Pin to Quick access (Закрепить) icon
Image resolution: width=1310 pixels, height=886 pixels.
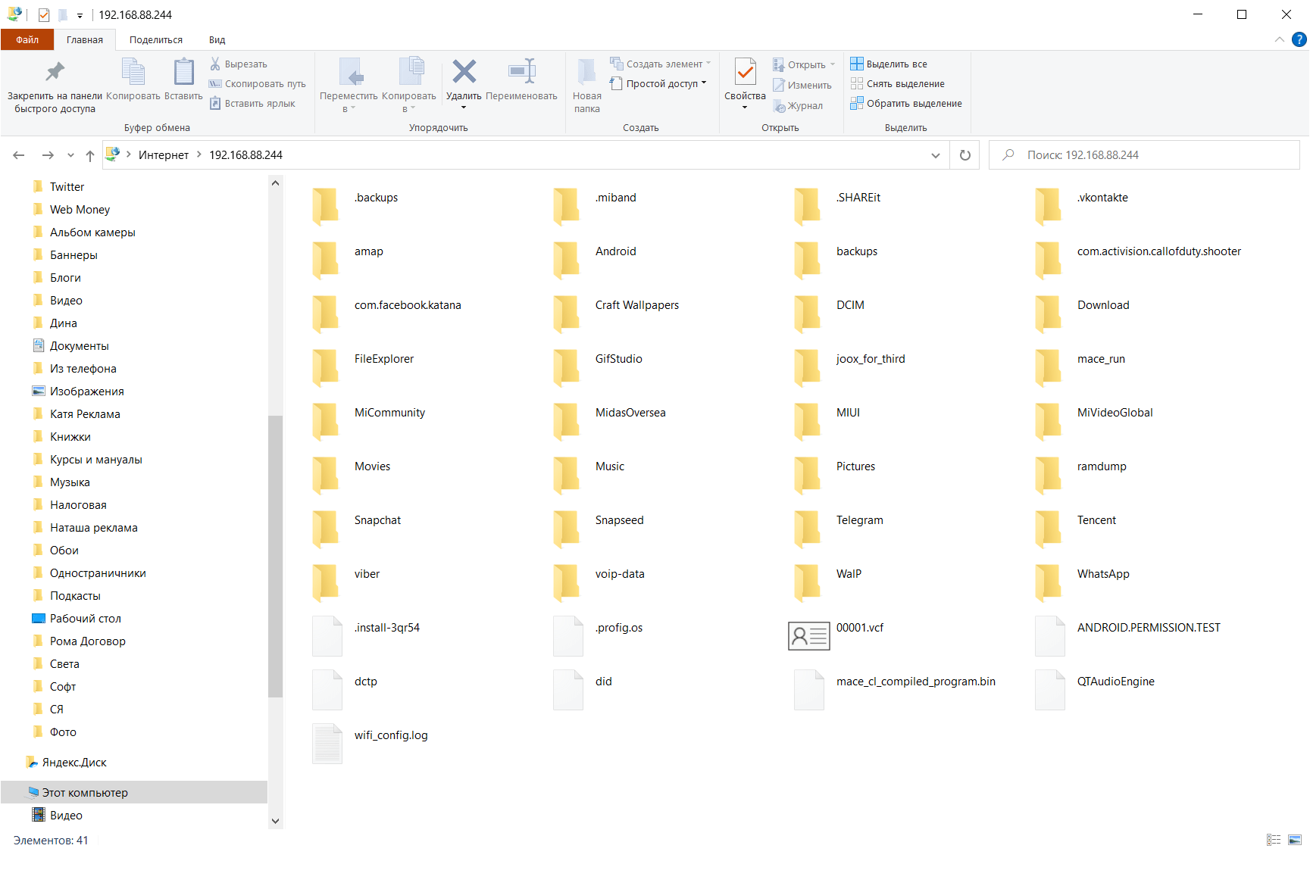(x=55, y=73)
